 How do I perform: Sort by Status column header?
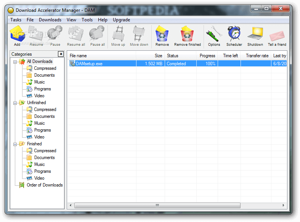(180, 56)
